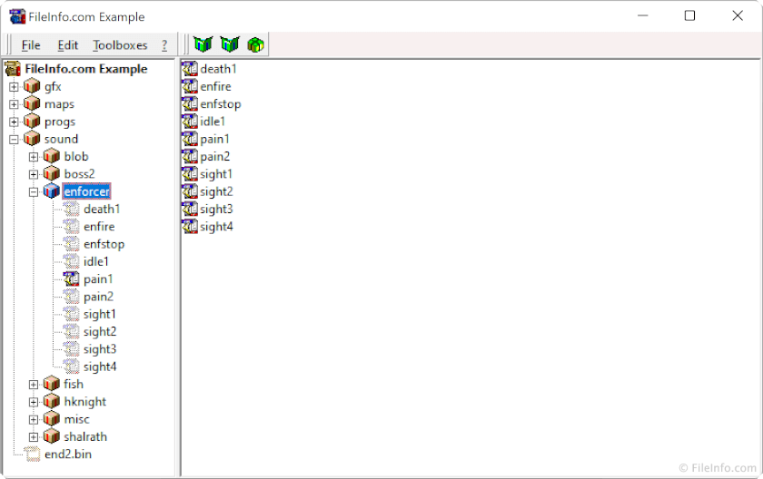Viewport: 763px width, 479px height.
Task: Collapse the sound folder
Action: point(14,140)
